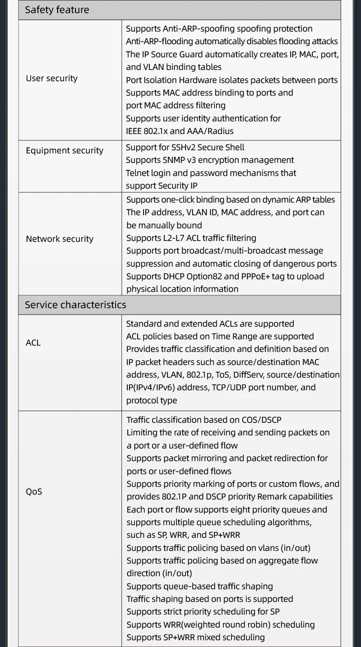Image resolution: width=361 pixels, height=647 pixels.
Task: Select the ACL policies Time Range line
Action: tap(220, 337)
